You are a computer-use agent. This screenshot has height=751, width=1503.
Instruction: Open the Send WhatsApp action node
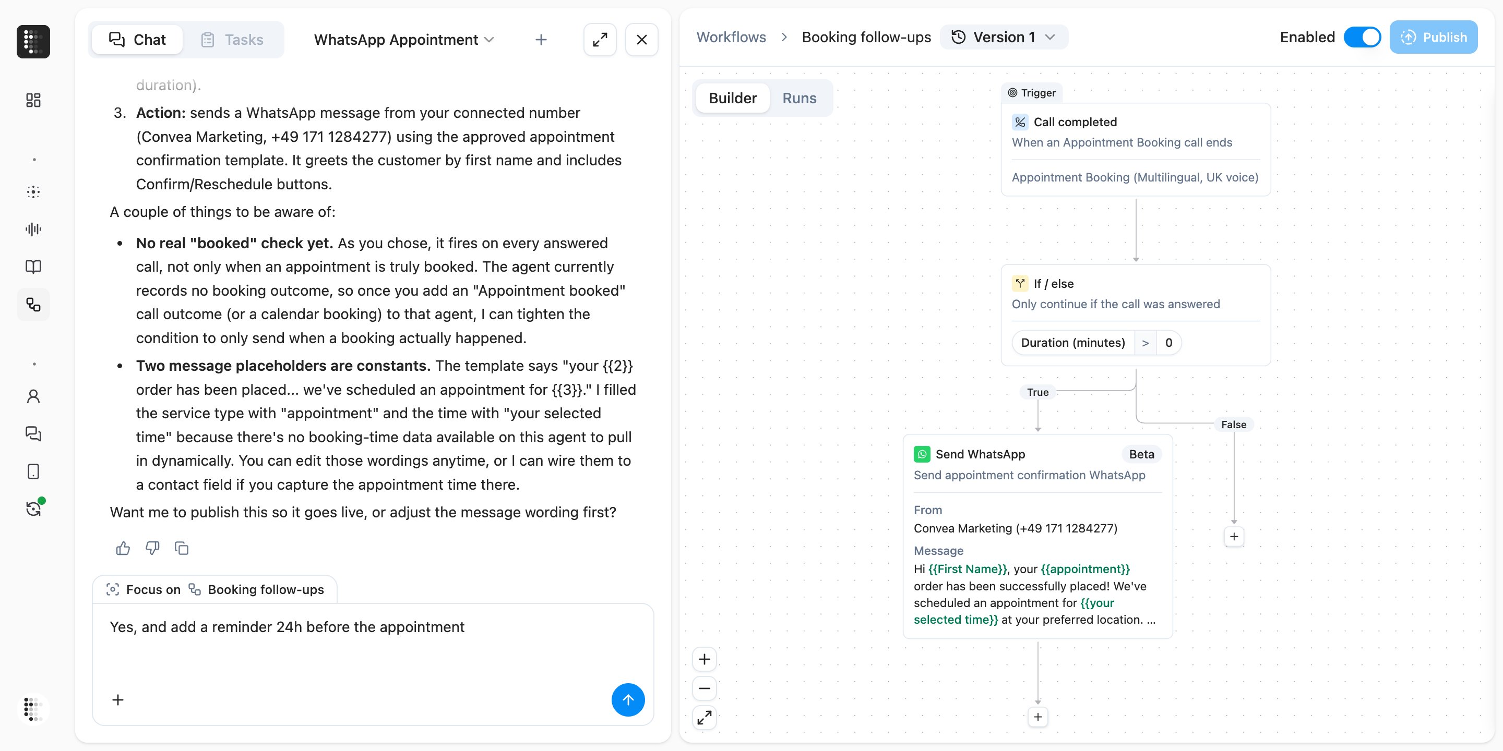click(1037, 537)
